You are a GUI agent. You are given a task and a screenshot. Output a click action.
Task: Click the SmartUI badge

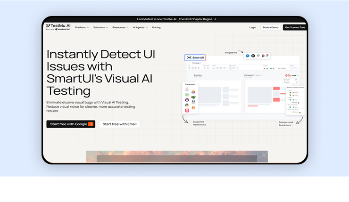195,57
